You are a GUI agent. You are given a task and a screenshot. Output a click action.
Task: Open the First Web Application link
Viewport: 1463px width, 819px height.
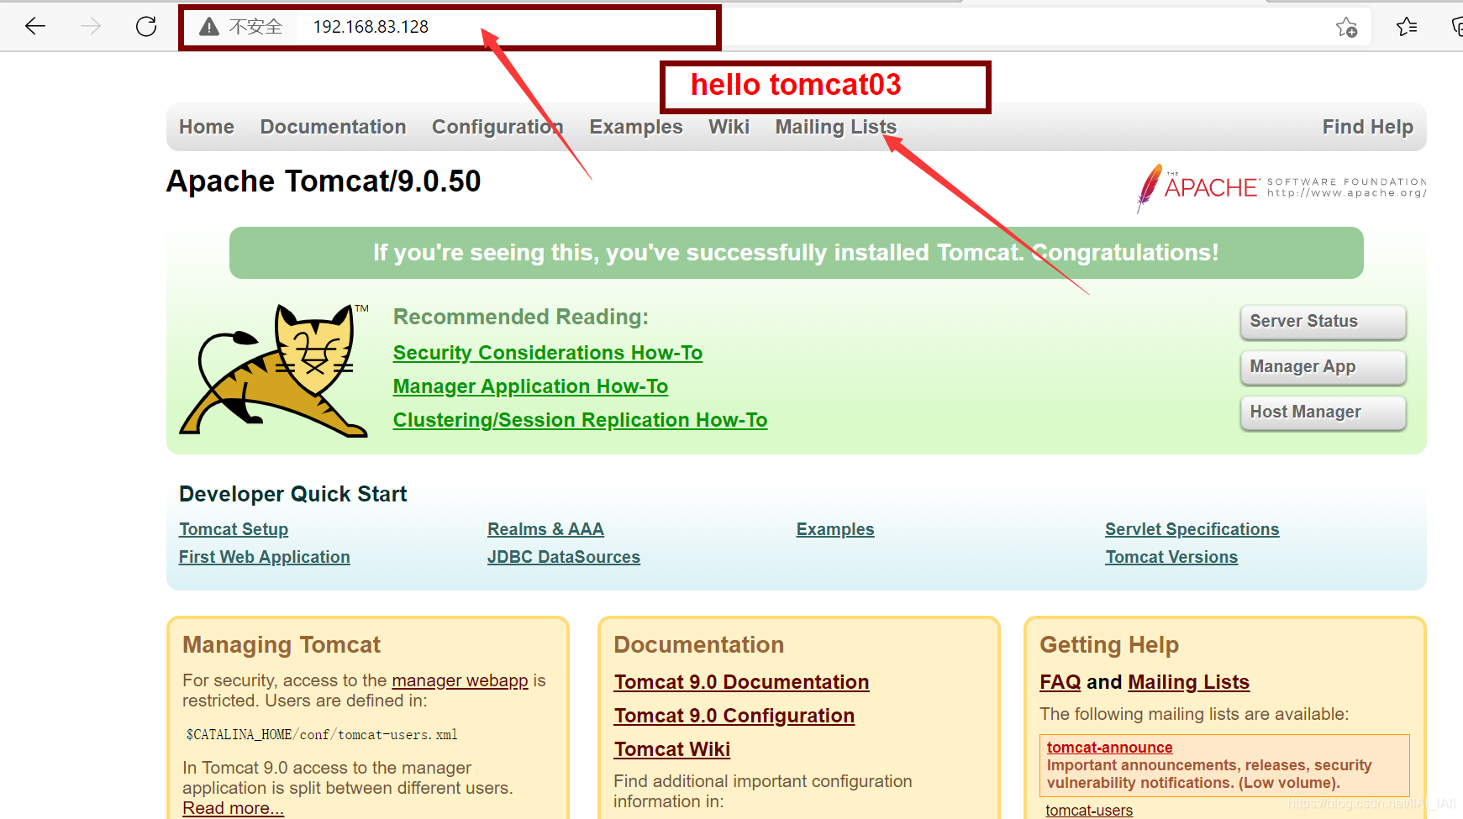point(265,557)
